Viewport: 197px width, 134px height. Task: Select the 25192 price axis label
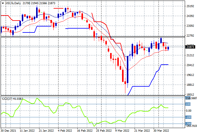(190, 6)
